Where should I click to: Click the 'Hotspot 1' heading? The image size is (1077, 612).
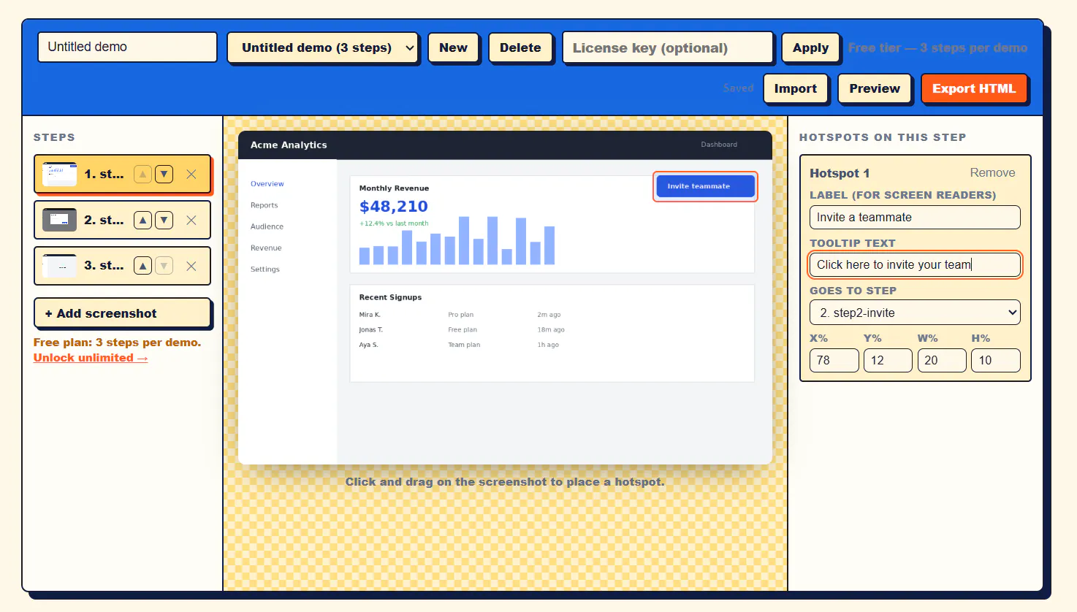840,173
